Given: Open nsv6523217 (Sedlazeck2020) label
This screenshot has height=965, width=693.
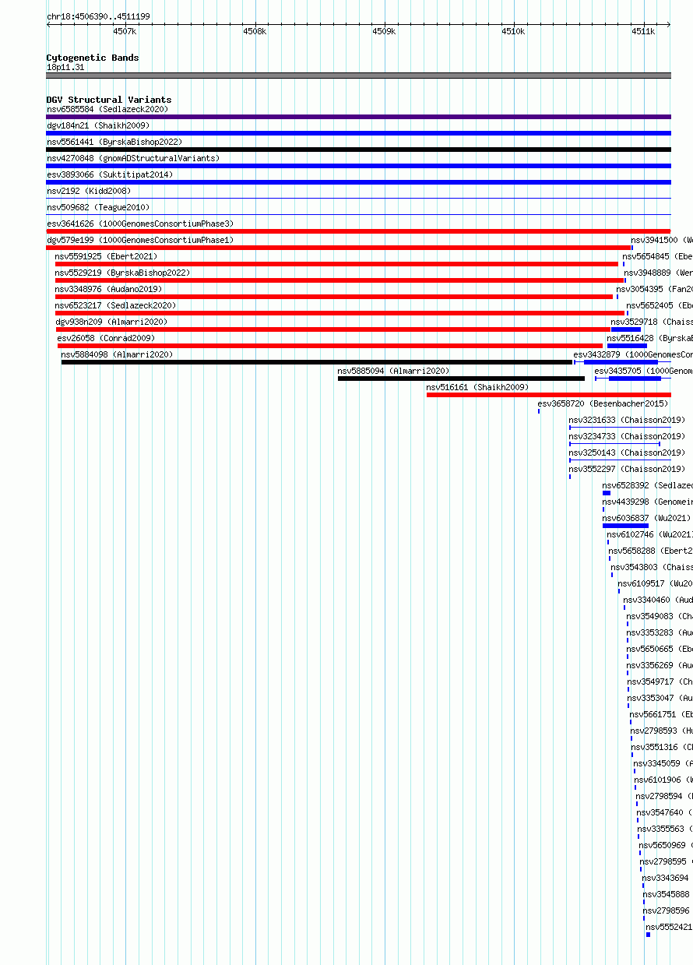Looking at the screenshot, I should 115,305.
